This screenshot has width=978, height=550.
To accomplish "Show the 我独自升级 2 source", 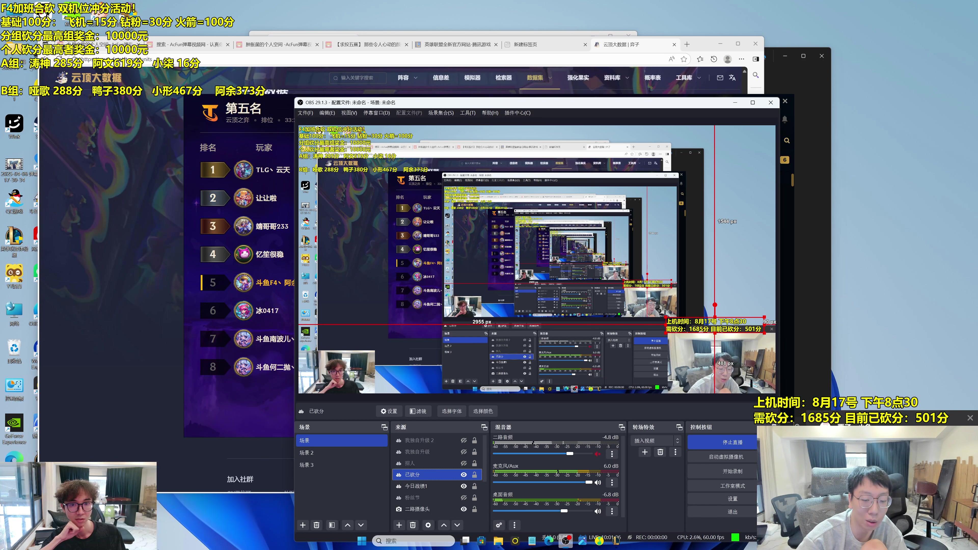I will [464, 440].
